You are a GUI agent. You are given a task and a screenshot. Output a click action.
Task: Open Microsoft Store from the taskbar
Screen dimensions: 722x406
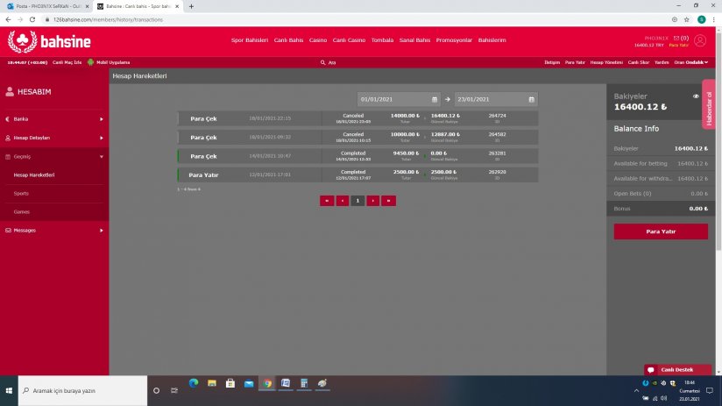[230, 383]
